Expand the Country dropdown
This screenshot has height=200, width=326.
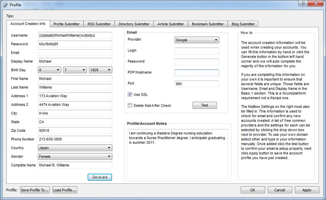coord(75,148)
